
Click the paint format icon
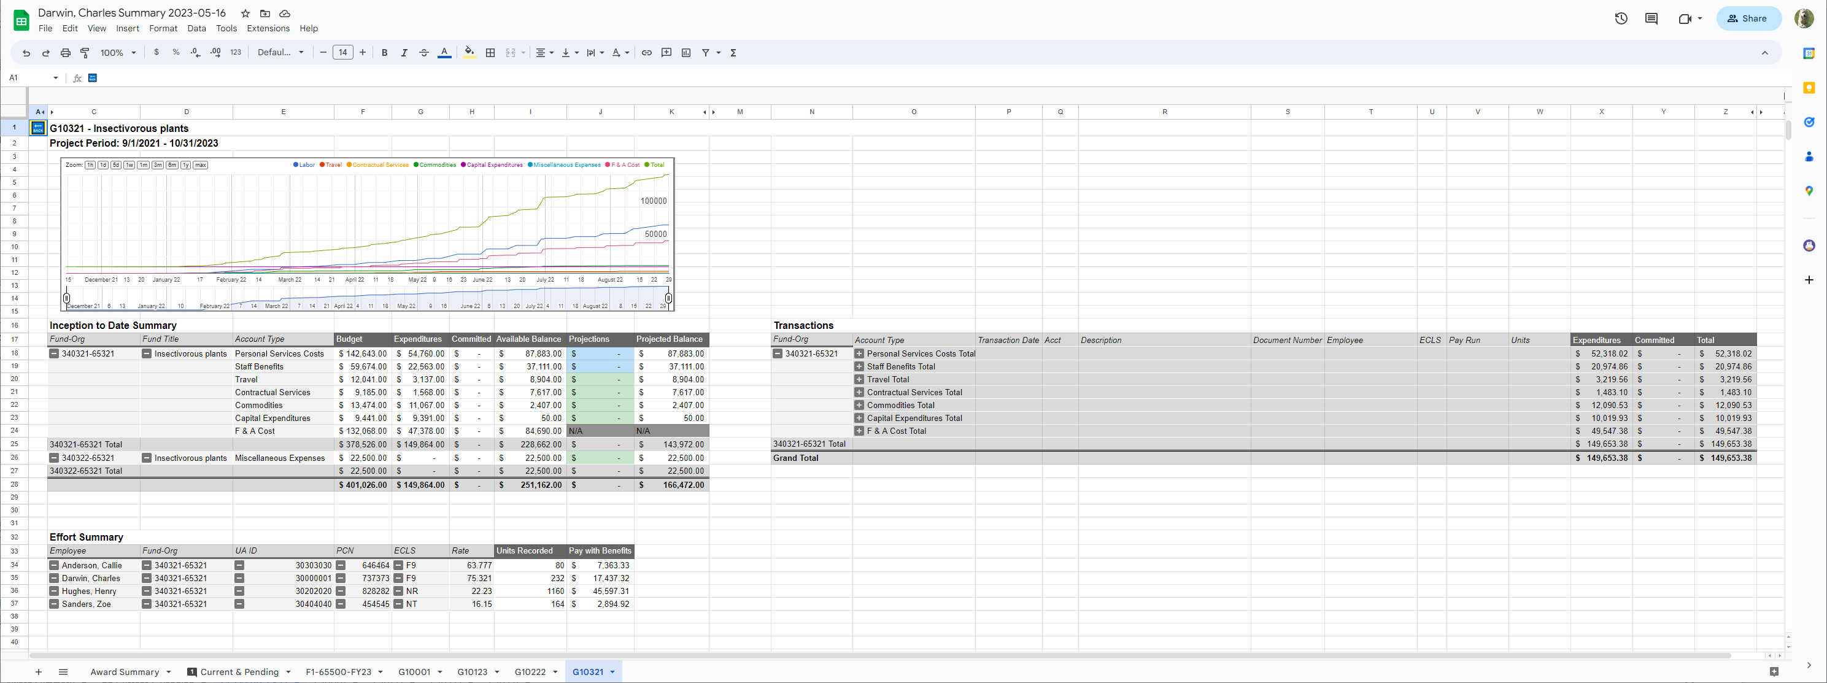click(x=85, y=53)
